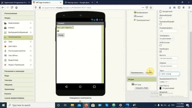The image size is (192, 108).
Task: Open help for Видеокамера component
Action: pos(31,23)
